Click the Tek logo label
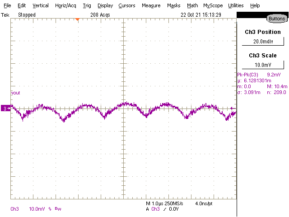The image size is (289, 217). tap(5, 15)
